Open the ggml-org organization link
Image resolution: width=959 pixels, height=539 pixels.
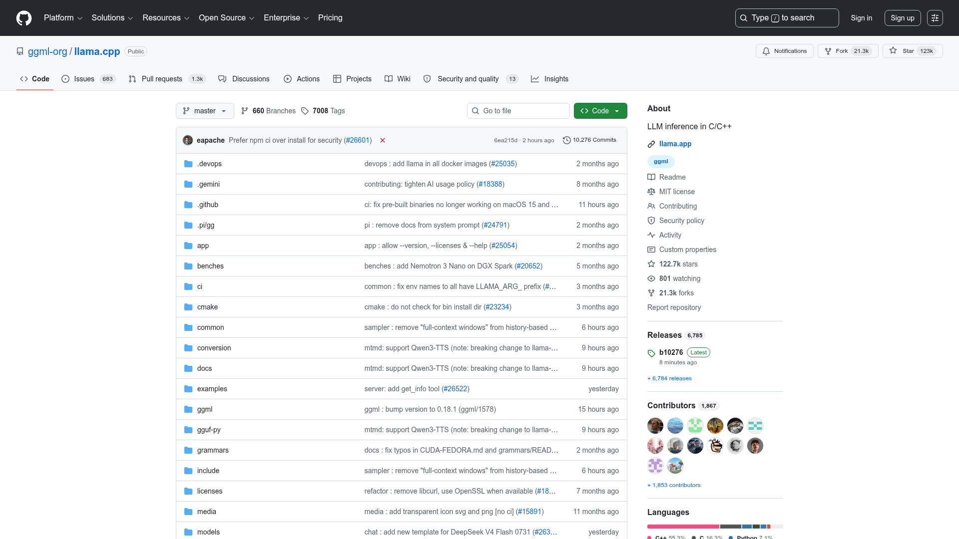(x=47, y=51)
